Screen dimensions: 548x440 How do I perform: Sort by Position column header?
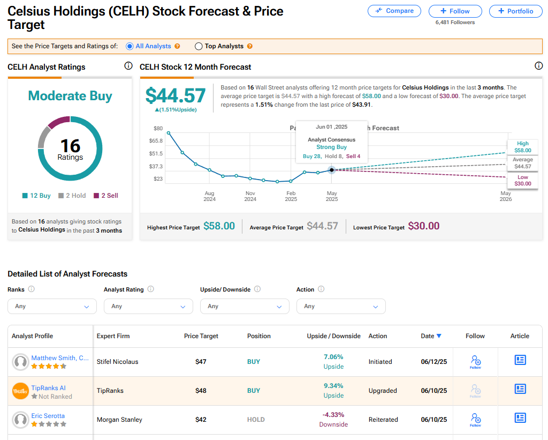[258, 336]
